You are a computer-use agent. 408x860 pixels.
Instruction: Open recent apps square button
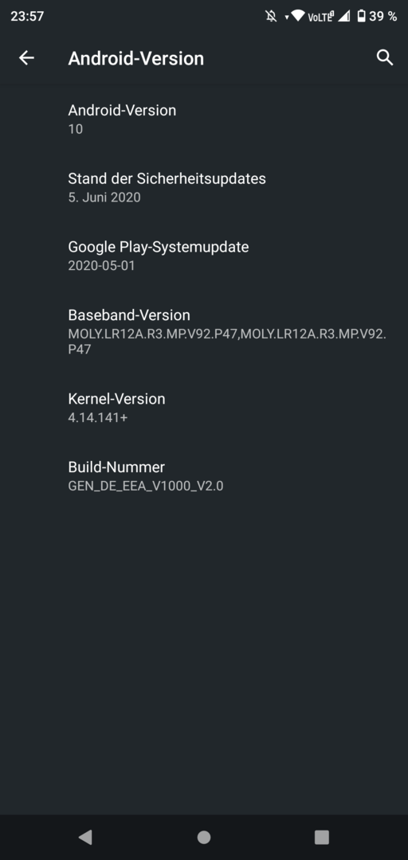pyautogui.click(x=322, y=837)
